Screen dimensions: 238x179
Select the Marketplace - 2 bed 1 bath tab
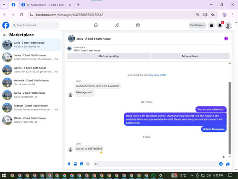(x=46, y=5)
